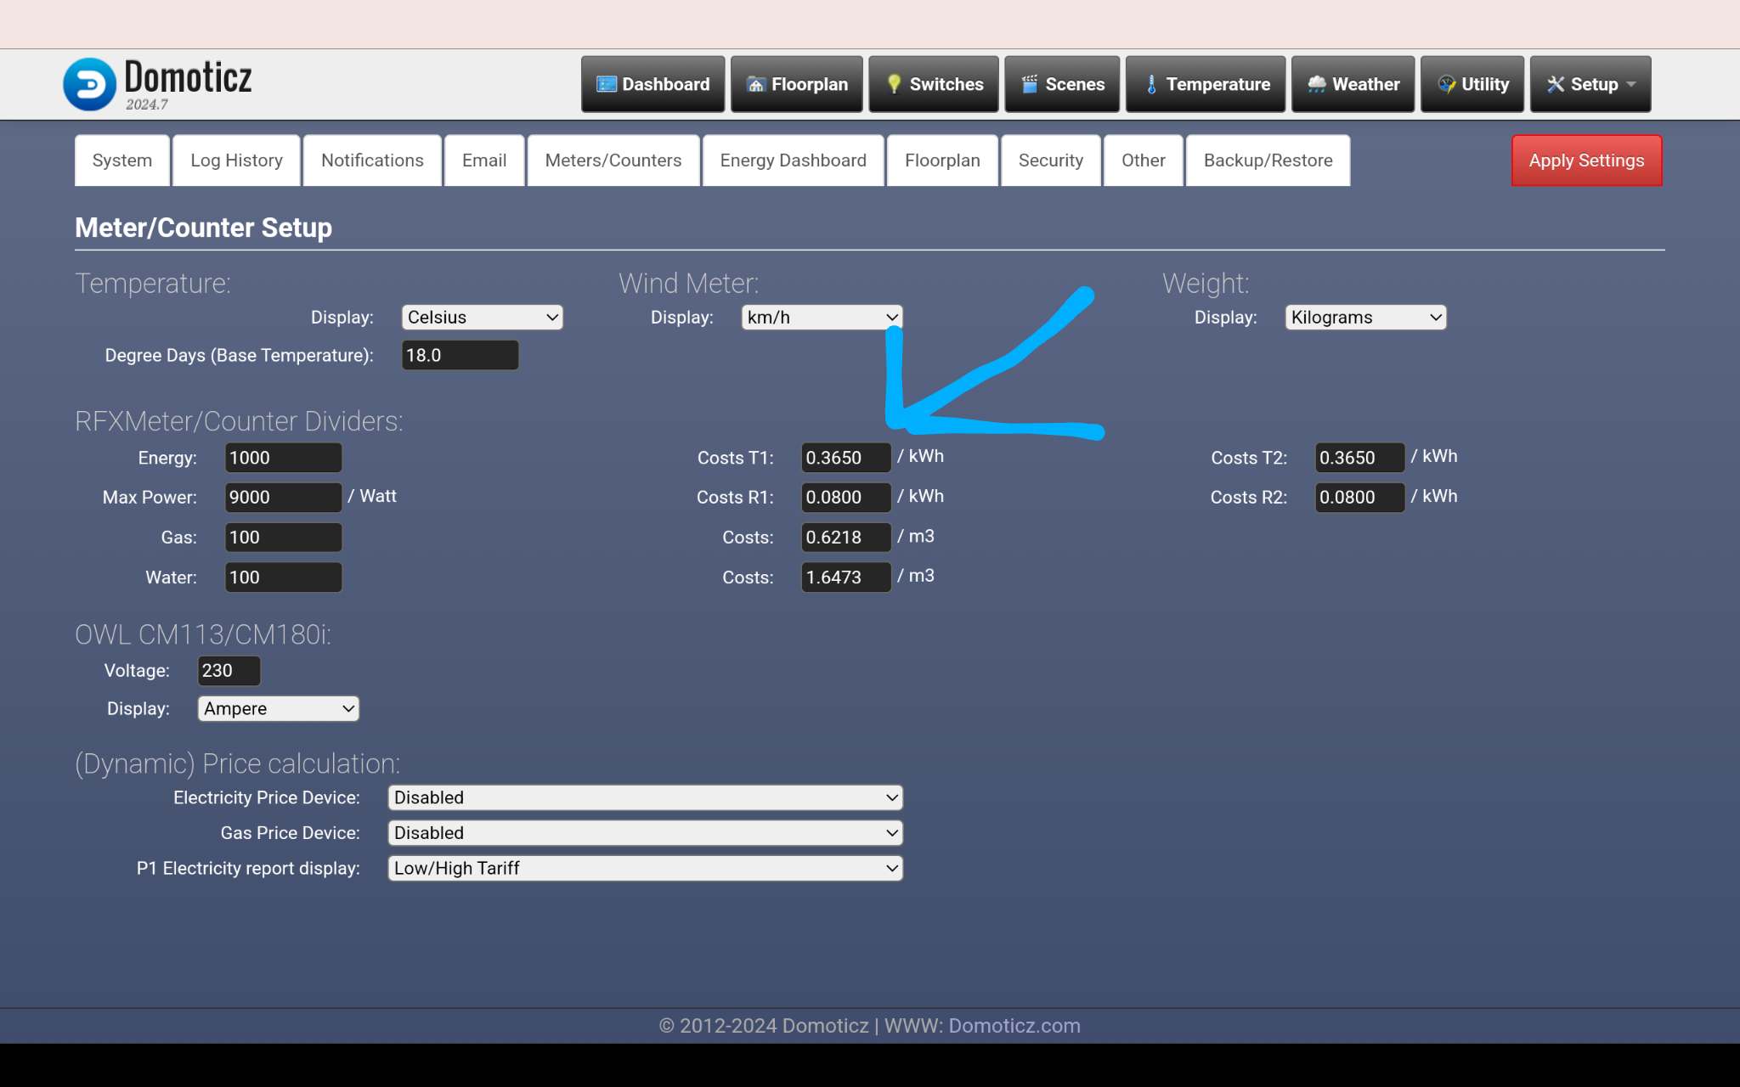This screenshot has height=1087, width=1740.
Task: Click the Temperature thermometer icon
Action: pyautogui.click(x=1151, y=84)
